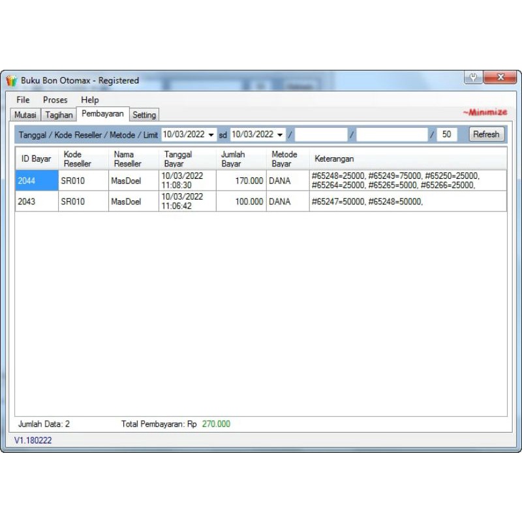
Task: Click the Limit field showing 50
Action: point(446,134)
